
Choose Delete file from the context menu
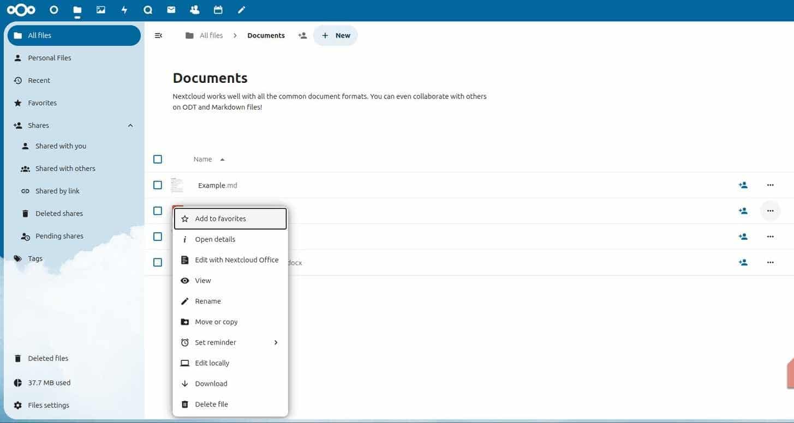(x=230, y=404)
